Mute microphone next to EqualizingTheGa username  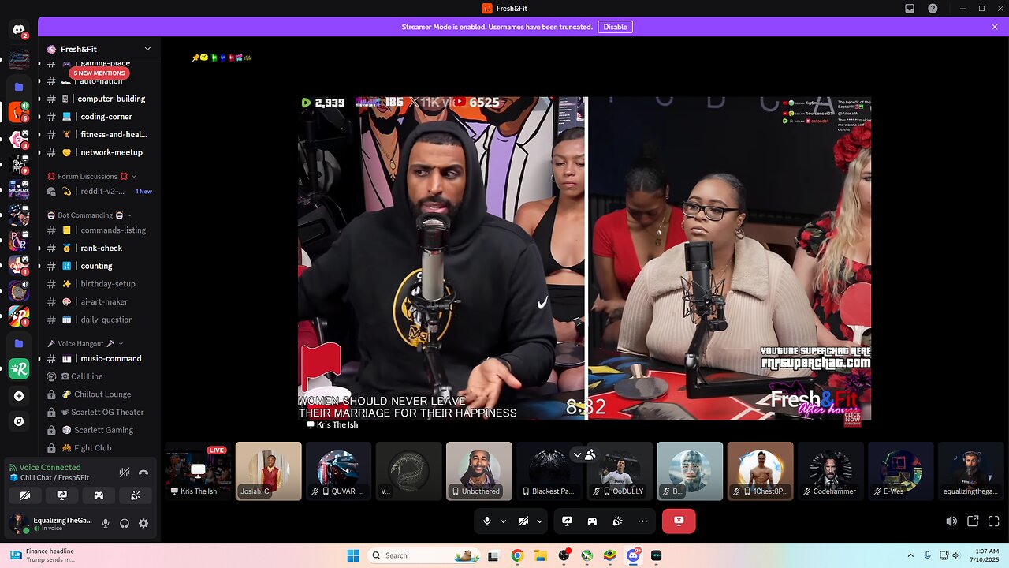point(106,523)
